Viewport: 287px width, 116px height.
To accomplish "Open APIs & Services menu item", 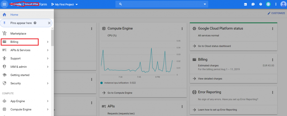I will coord(26,50).
